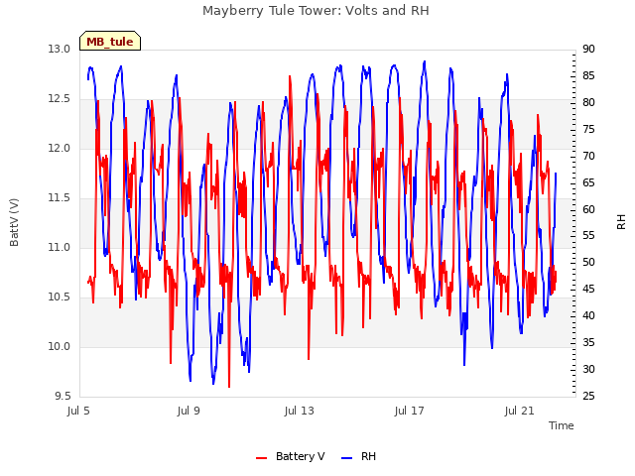Click the Jul 5 date tick label
This screenshot has height=476, width=635.
[78, 411]
